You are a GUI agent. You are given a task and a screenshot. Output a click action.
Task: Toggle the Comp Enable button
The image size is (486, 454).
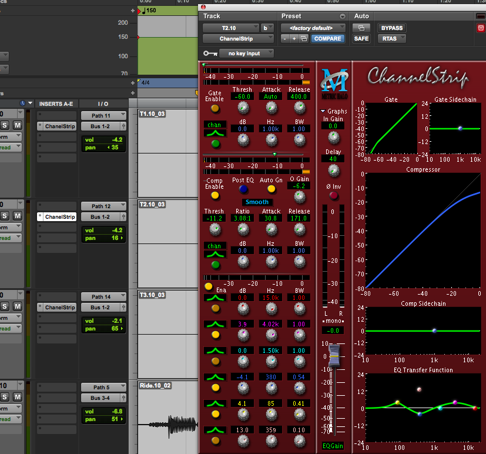point(215,196)
